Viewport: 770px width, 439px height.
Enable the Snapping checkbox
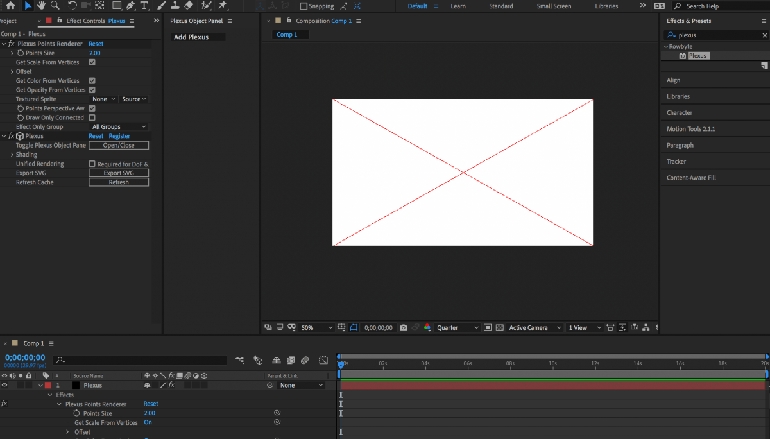(304, 6)
